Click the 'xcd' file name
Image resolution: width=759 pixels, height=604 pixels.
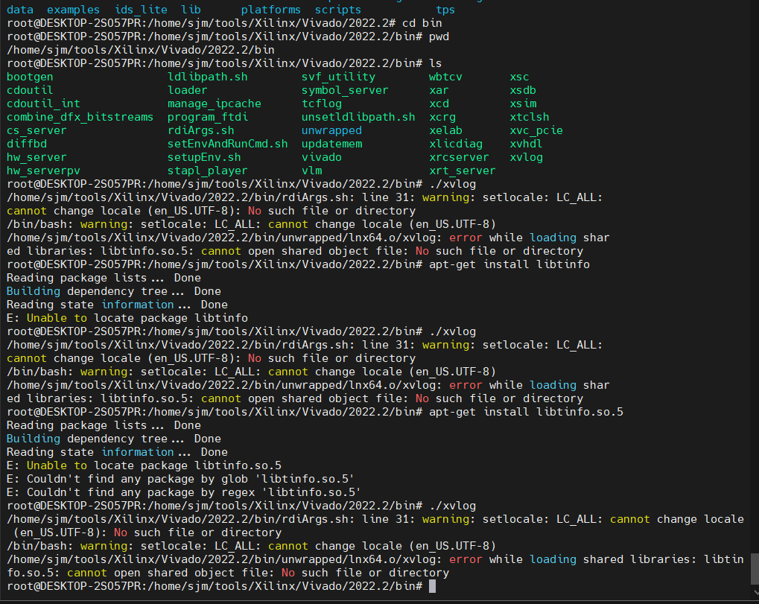click(439, 104)
